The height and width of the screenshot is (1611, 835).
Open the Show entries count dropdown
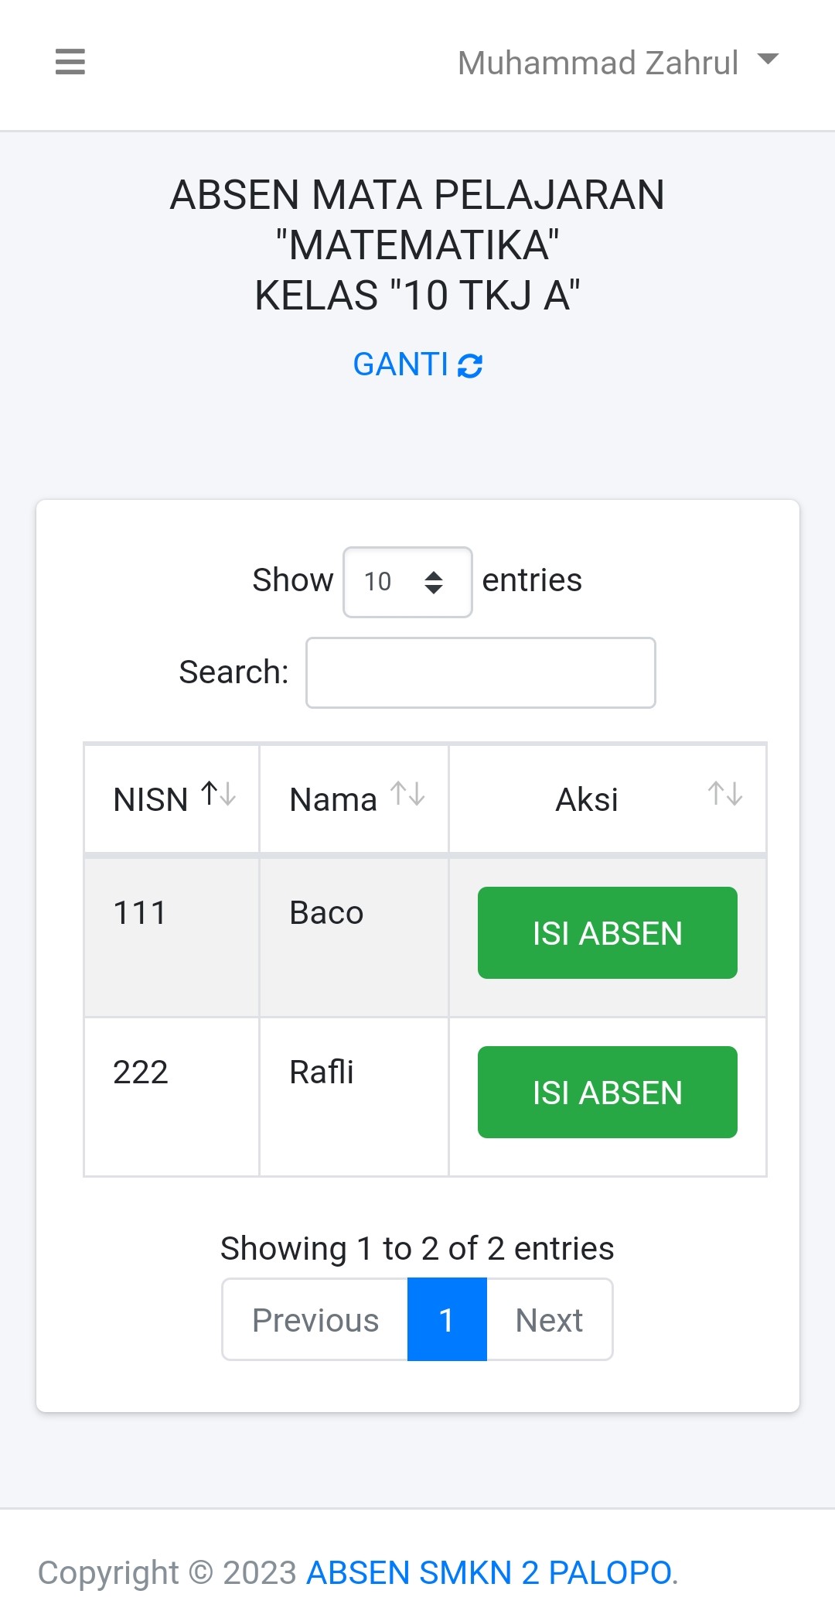(407, 582)
